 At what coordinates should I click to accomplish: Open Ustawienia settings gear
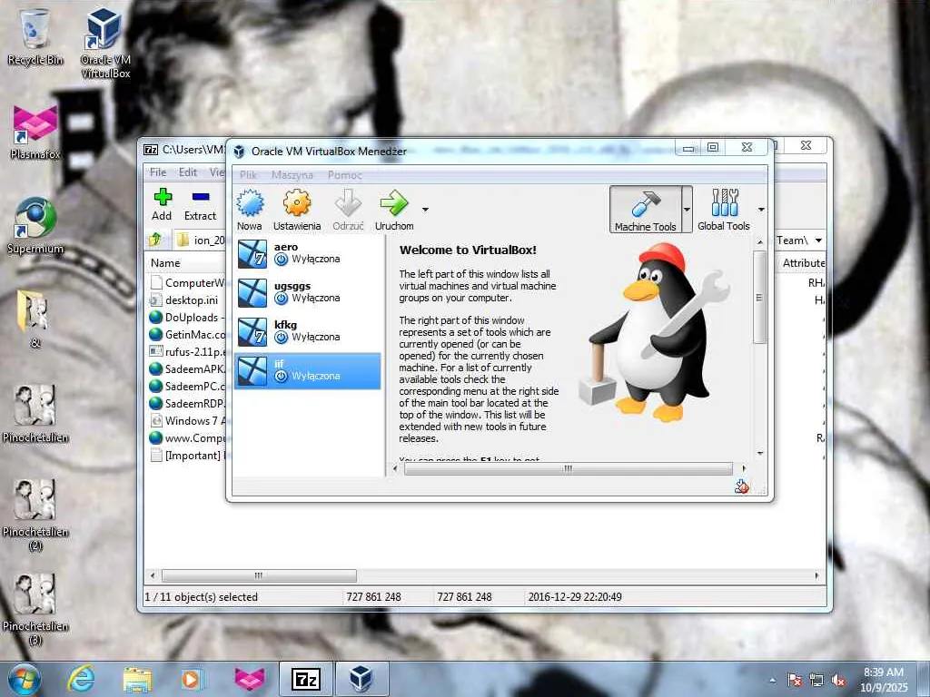pyautogui.click(x=297, y=210)
